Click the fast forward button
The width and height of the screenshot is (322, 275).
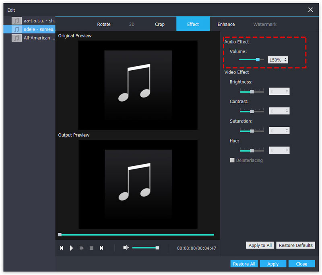point(82,248)
